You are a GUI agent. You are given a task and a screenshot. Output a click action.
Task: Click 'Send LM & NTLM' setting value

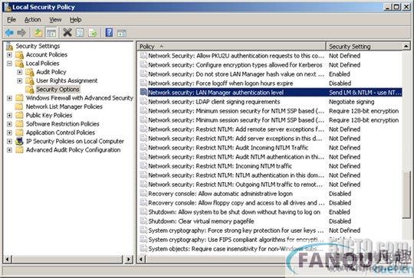coord(365,93)
